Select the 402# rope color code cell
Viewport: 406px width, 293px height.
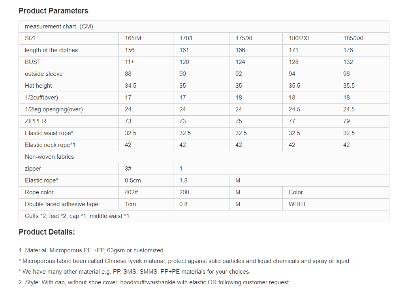coord(131,192)
